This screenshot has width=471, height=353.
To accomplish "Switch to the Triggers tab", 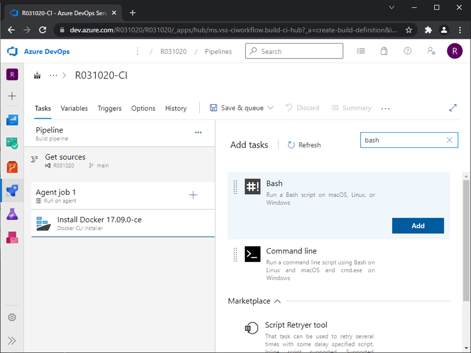I will pos(109,108).
